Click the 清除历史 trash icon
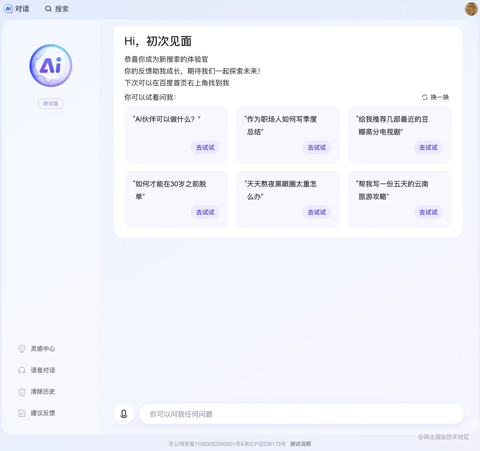The width and height of the screenshot is (480, 451). coord(22,391)
